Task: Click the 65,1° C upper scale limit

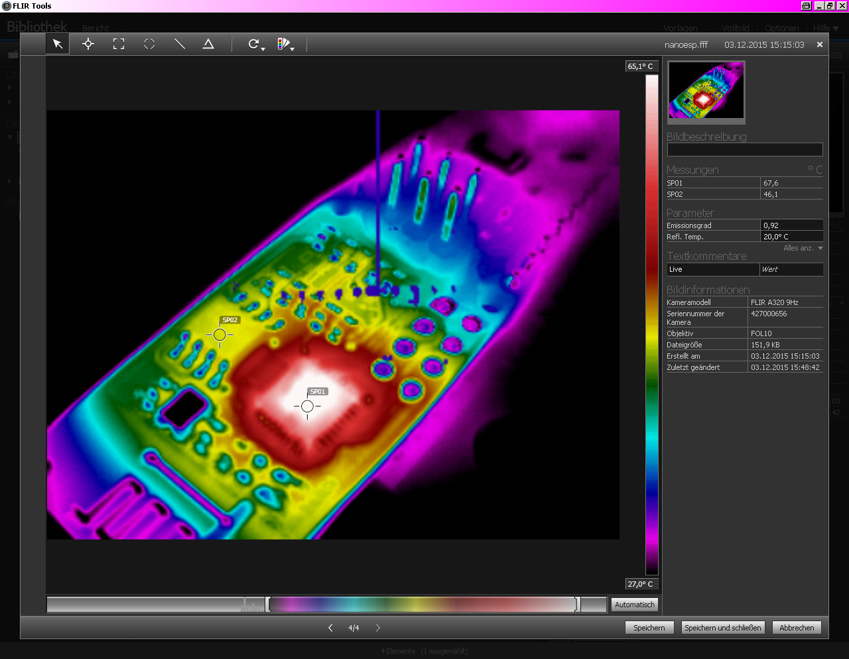Action: [641, 66]
